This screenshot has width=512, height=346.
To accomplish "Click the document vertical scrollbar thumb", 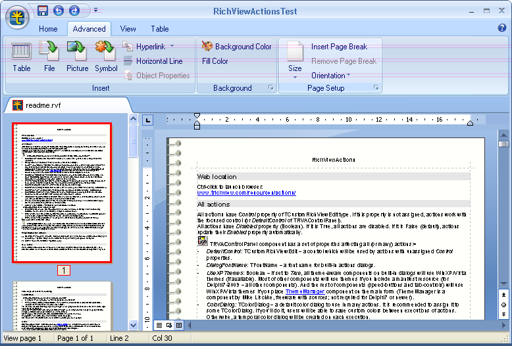I will click(504, 144).
